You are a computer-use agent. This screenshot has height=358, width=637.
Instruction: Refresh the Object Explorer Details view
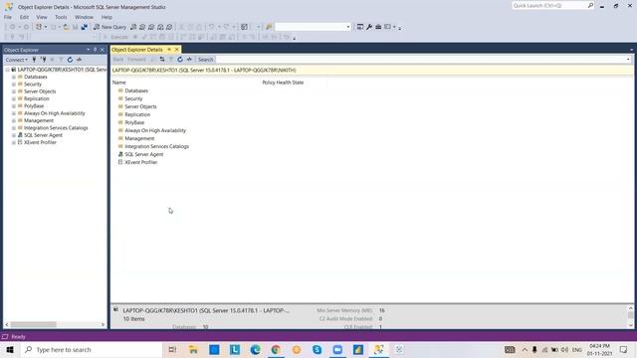tap(180, 60)
